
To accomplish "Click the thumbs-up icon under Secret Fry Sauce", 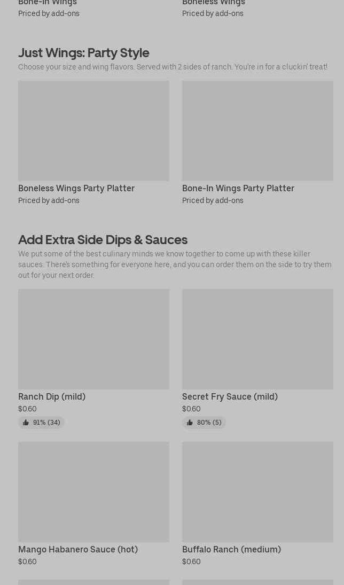I will (x=190, y=423).
